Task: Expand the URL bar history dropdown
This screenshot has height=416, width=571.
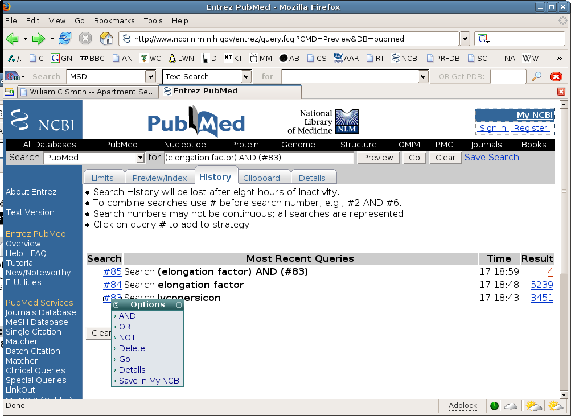Action: coord(465,39)
